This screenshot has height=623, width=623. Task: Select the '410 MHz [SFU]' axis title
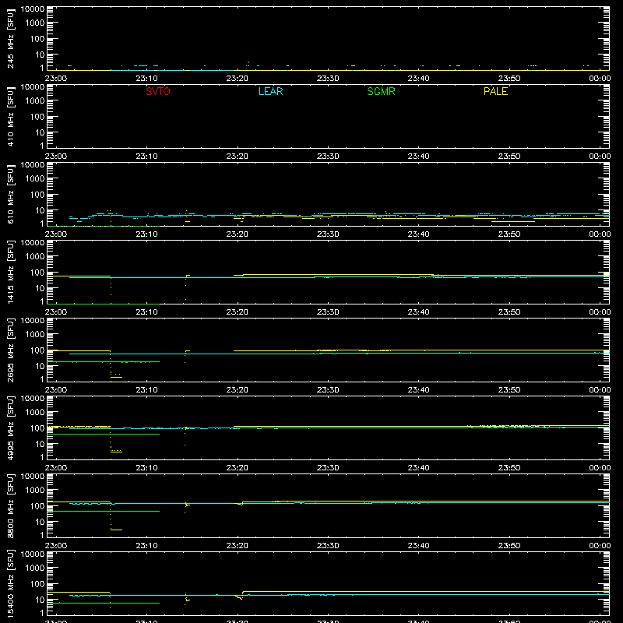pyautogui.click(x=10, y=116)
